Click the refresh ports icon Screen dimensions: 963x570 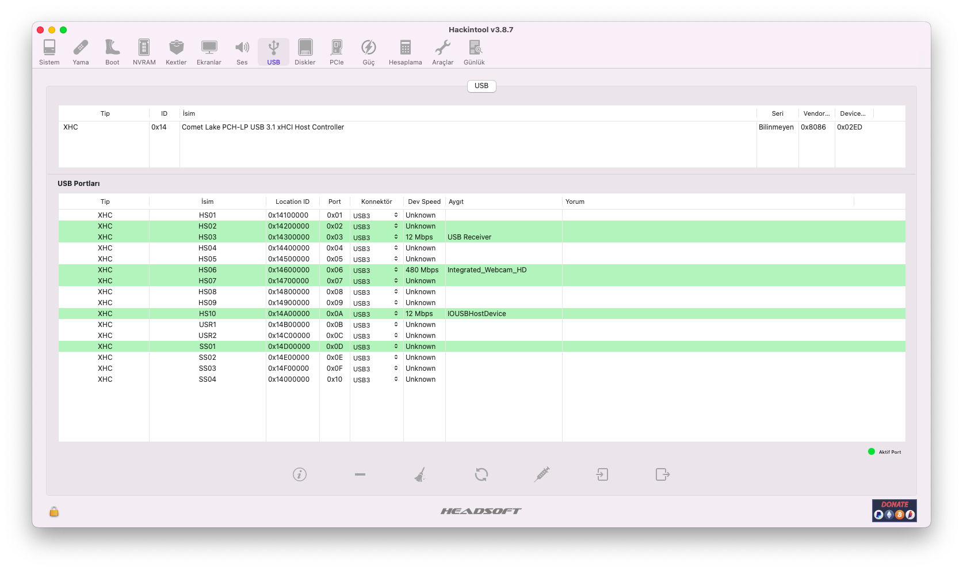point(482,474)
